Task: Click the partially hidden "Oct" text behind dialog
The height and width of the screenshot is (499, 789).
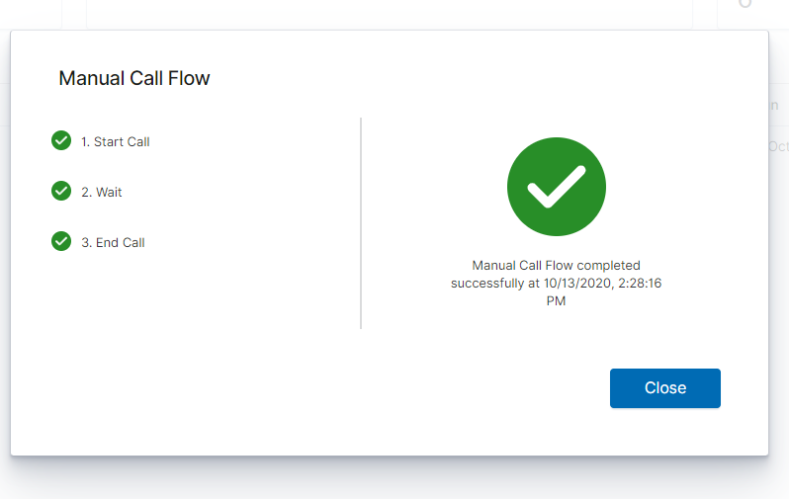Action: (x=778, y=146)
